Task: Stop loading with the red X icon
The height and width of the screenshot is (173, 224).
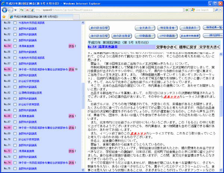Action: pos(27,10)
